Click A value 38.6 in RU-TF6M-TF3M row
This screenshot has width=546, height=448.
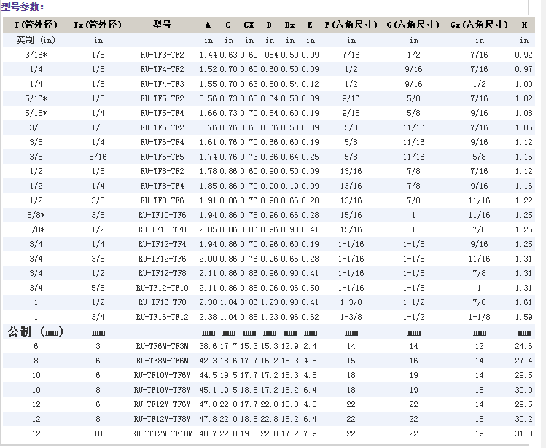pos(208,346)
